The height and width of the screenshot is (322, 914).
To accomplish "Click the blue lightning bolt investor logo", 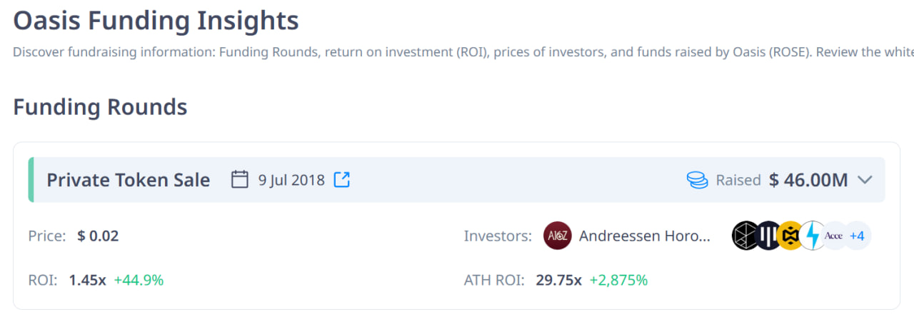I will [812, 236].
